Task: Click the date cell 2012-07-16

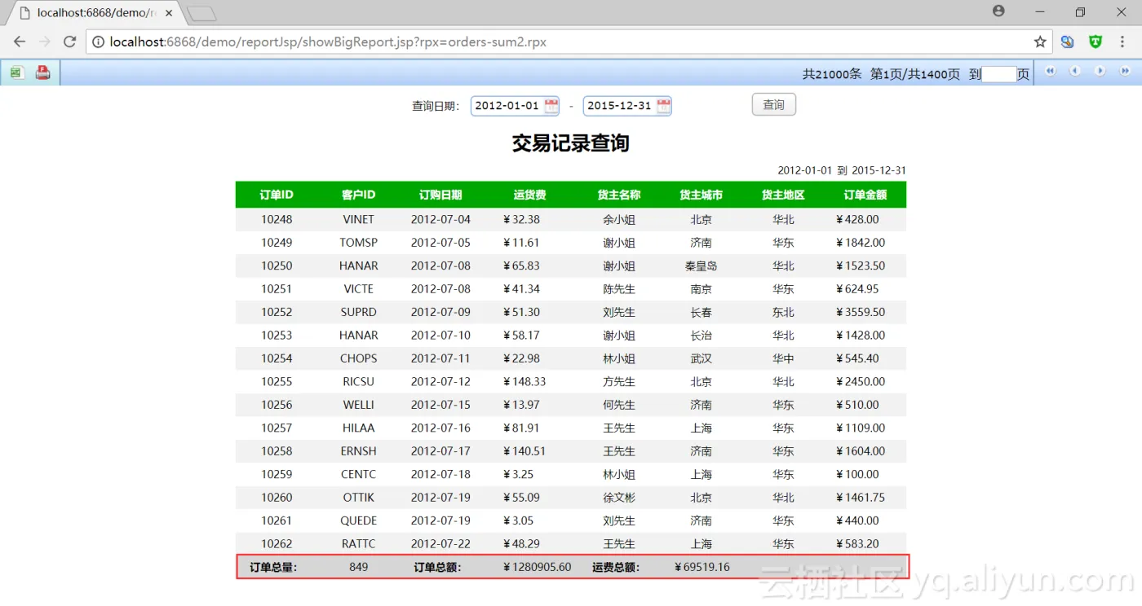Action: [x=440, y=428]
